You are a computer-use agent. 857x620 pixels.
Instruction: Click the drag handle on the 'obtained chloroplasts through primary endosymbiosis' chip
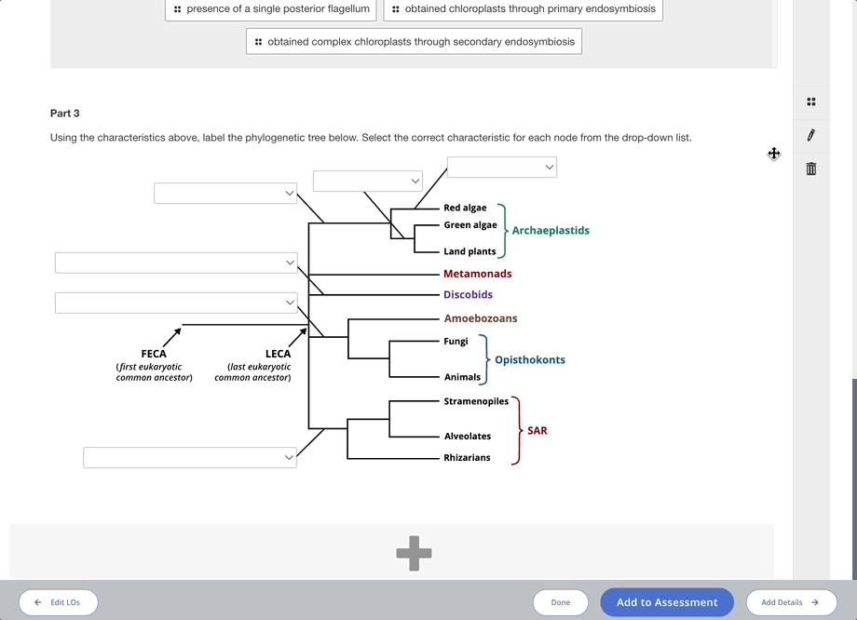394,9
